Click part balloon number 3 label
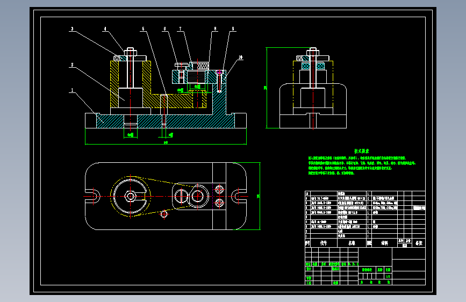The width and height of the screenshot is (466, 302). click(72, 29)
